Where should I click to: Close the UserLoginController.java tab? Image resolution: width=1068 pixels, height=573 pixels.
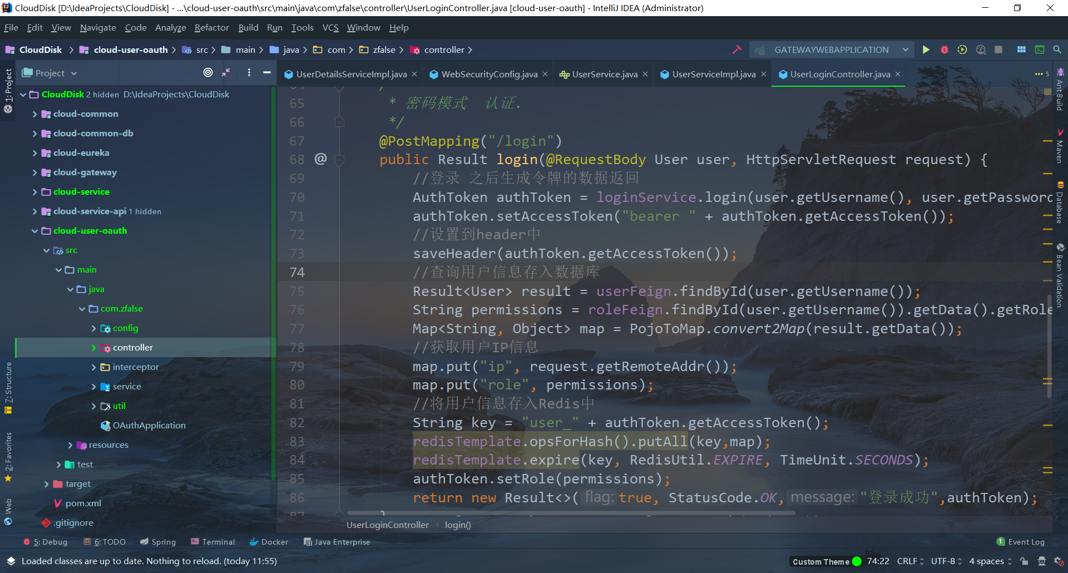[898, 74]
